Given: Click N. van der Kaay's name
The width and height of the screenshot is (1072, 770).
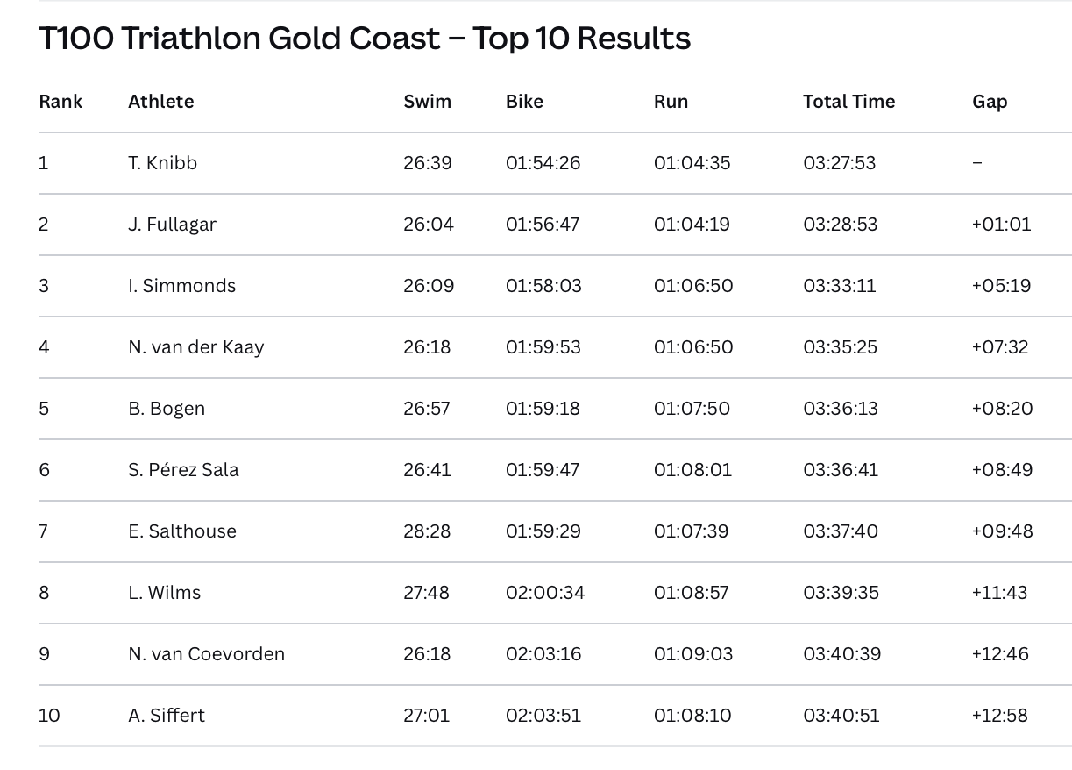Looking at the screenshot, I should 195,347.
